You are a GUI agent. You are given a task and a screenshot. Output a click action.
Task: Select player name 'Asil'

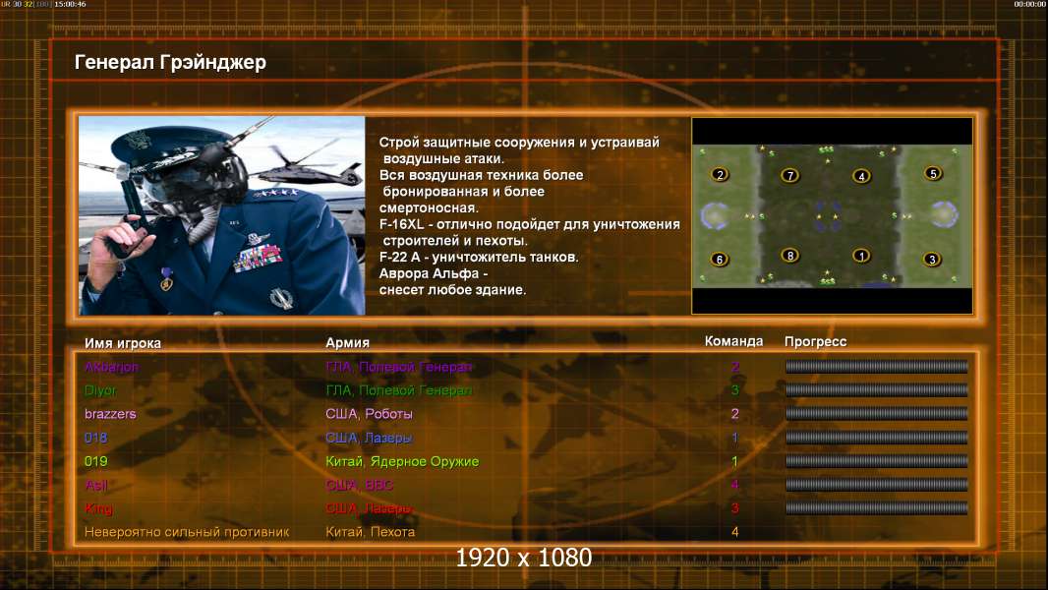tap(96, 485)
